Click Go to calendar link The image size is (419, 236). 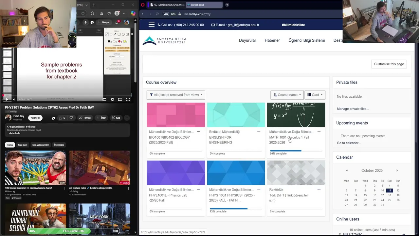tap(349, 143)
